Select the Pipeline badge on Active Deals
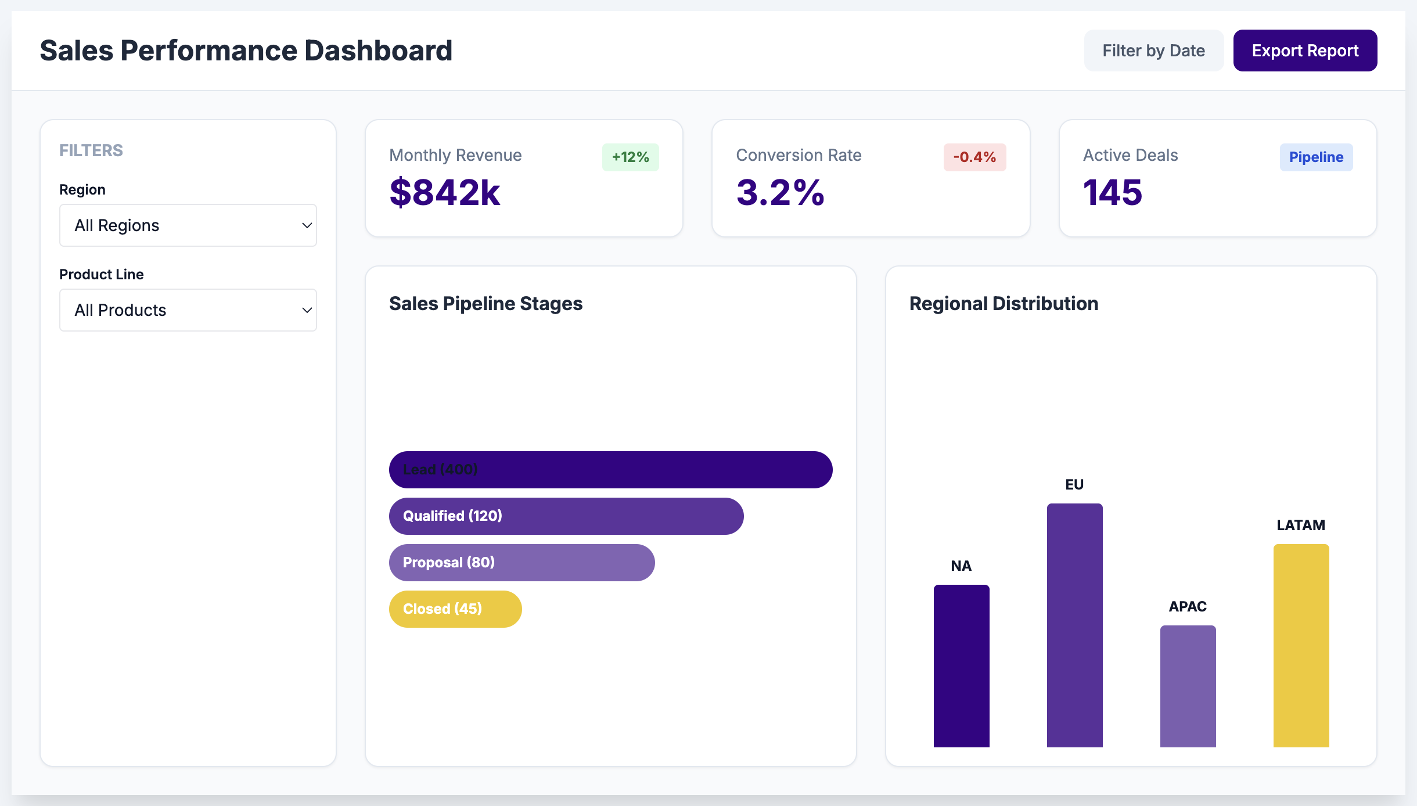Viewport: 1417px width, 806px height. coord(1316,157)
